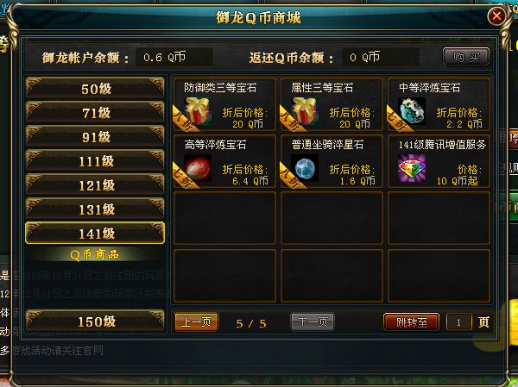
Task: Choose the 141级腾讯增值服务 rainbow gem icon
Action: 412,168
